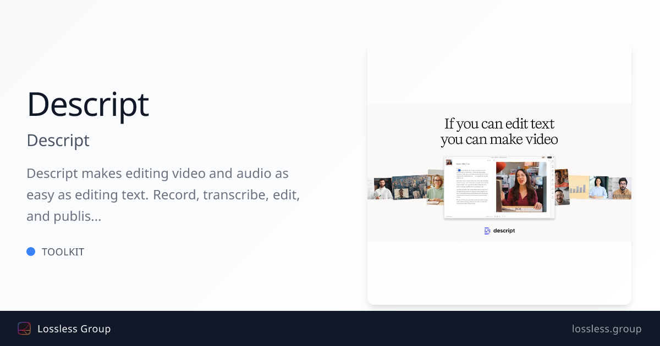Click the "Descript makes editing video and audio" description
The height and width of the screenshot is (346, 660).
tap(163, 195)
